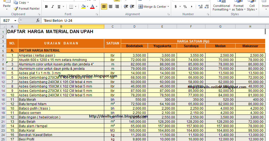Open the Cell Styles gallery
This screenshot has height=141, width=269.
[x=252, y=6]
